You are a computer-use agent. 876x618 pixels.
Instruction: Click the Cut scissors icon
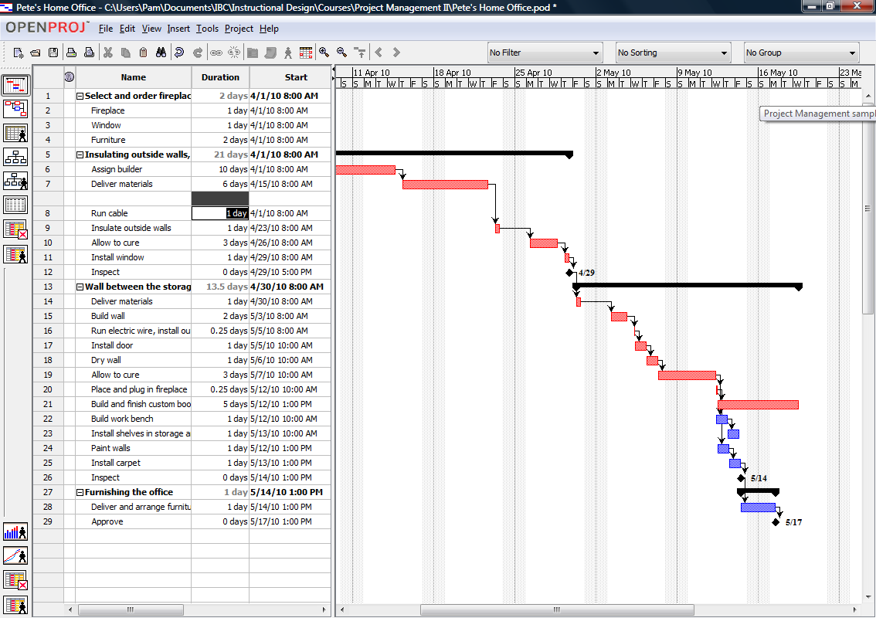[108, 53]
